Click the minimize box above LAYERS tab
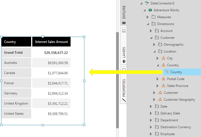Viewport: 201px width, 137px height. click(x=124, y=31)
